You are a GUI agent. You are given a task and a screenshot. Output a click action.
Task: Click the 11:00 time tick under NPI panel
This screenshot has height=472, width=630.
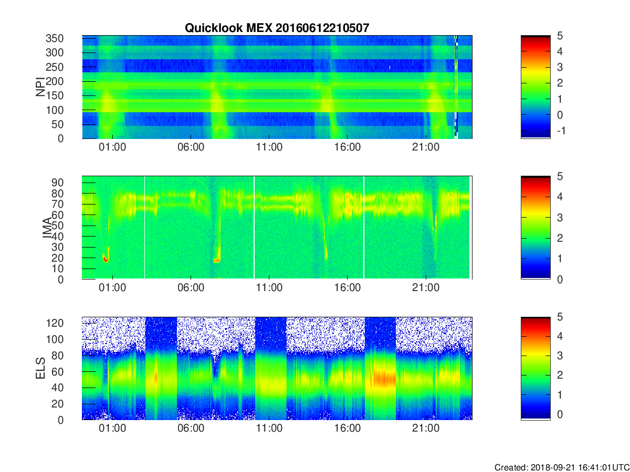[269, 148]
